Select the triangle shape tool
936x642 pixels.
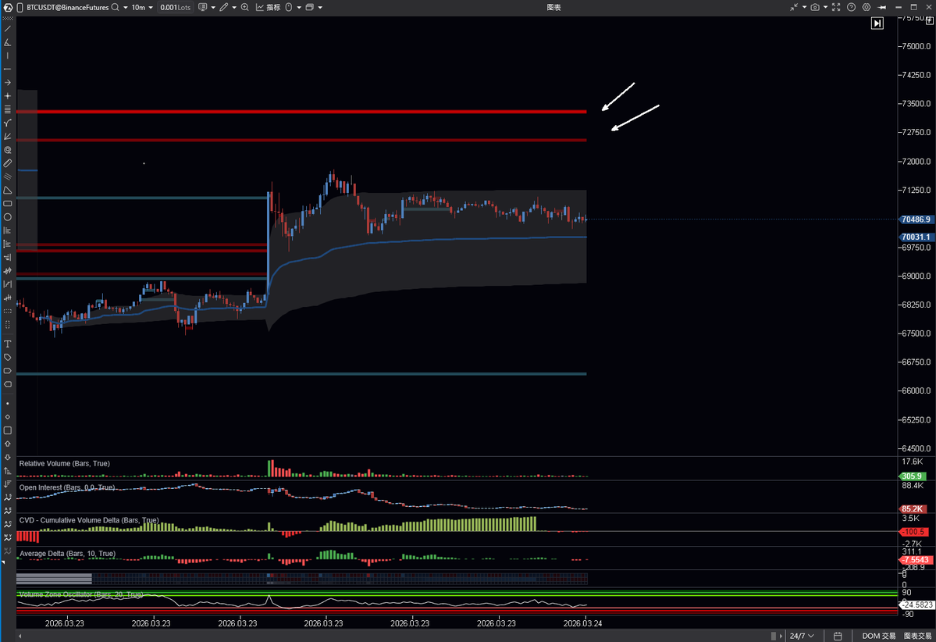point(8,191)
